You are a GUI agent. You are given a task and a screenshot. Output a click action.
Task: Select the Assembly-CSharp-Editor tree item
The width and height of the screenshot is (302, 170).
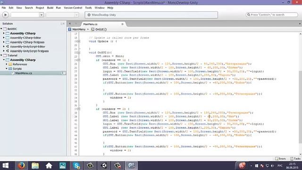(25, 38)
